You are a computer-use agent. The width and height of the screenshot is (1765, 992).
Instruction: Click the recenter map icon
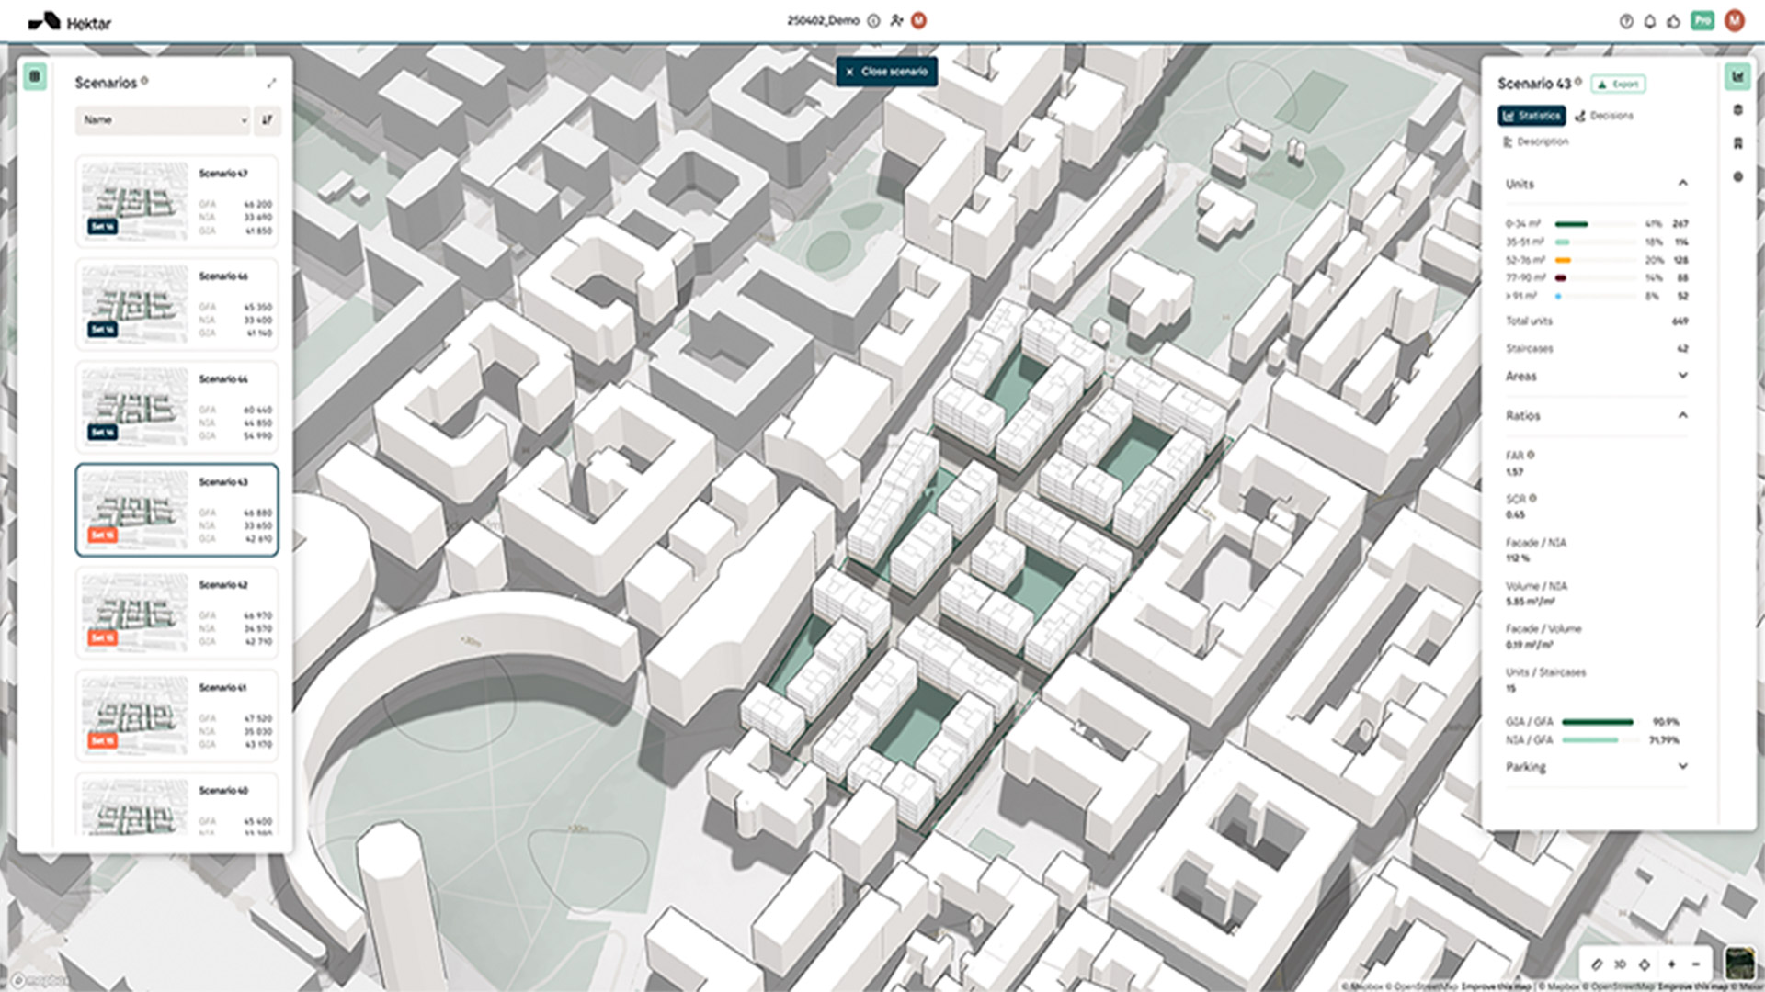click(1645, 964)
